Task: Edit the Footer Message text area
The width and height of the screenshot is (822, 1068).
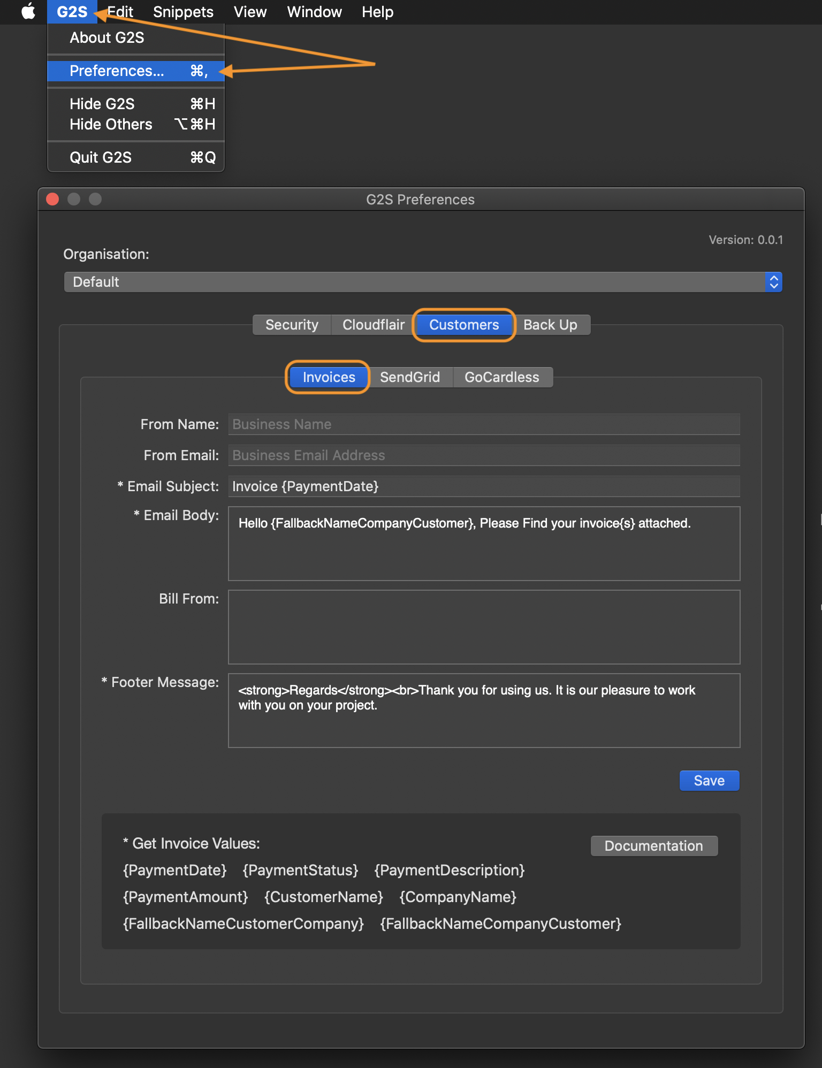Action: point(484,711)
